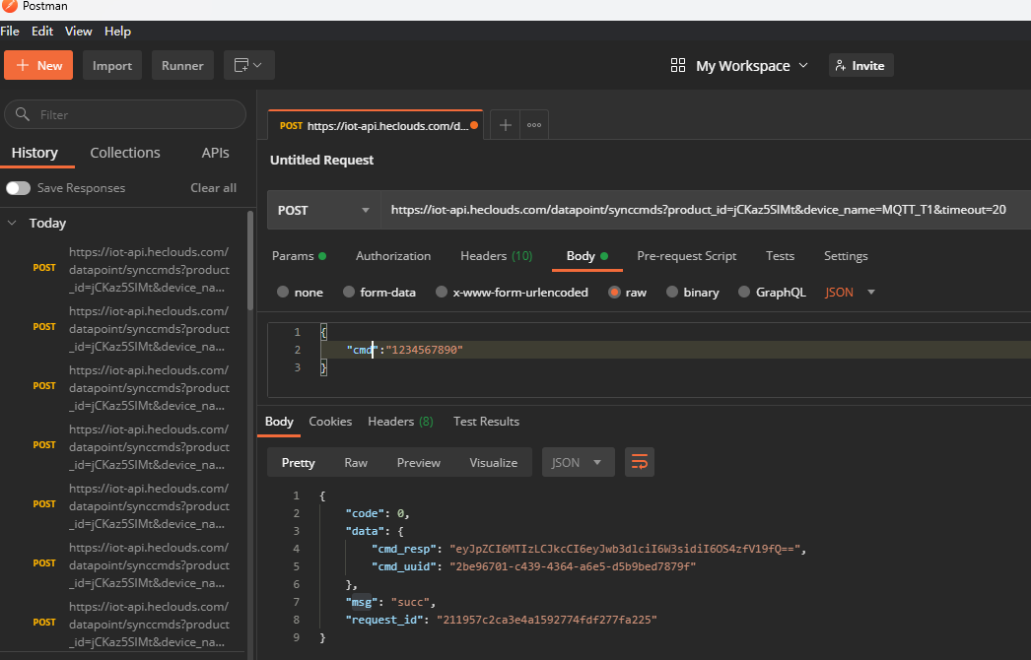Open response Cookies tab
The width and height of the screenshot is (1031, 660).
tap(330, 422)
